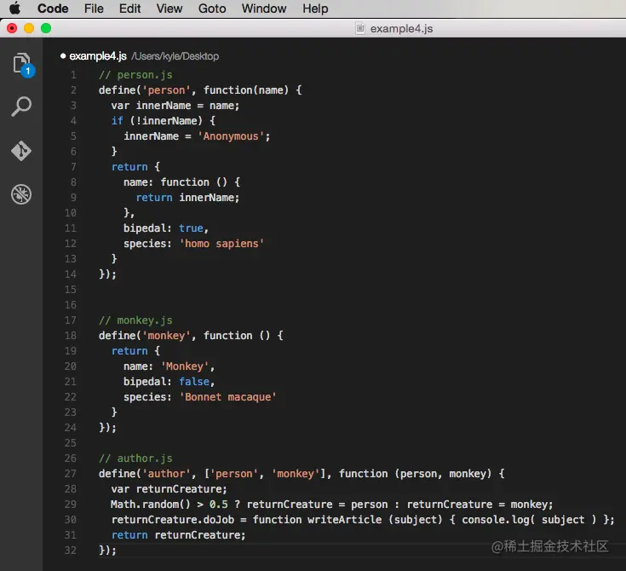Click the 'Monkey' name string value
This screenshot has height=571, width=626.
(x=185, y=366)
